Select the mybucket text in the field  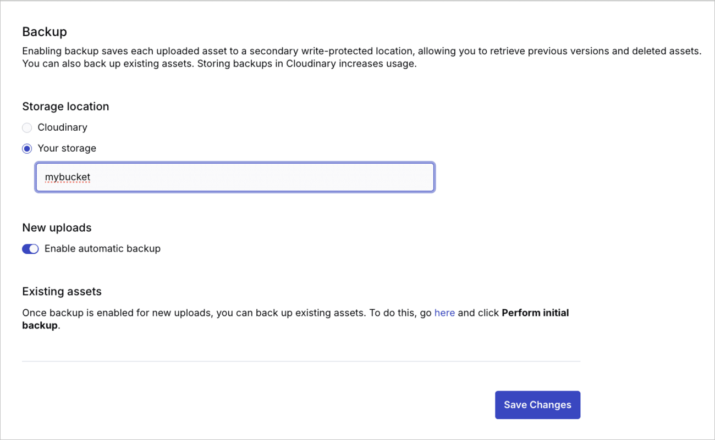tap(67, 177)
